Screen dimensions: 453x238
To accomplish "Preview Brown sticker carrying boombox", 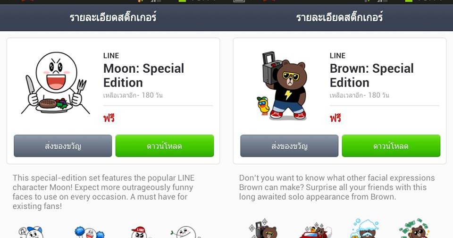I will click(263, 229).
